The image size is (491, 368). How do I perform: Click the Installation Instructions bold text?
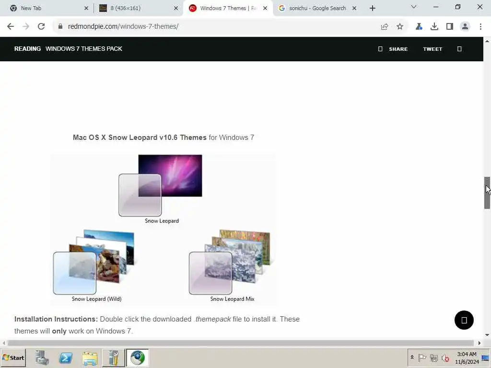tap(56, 319)
